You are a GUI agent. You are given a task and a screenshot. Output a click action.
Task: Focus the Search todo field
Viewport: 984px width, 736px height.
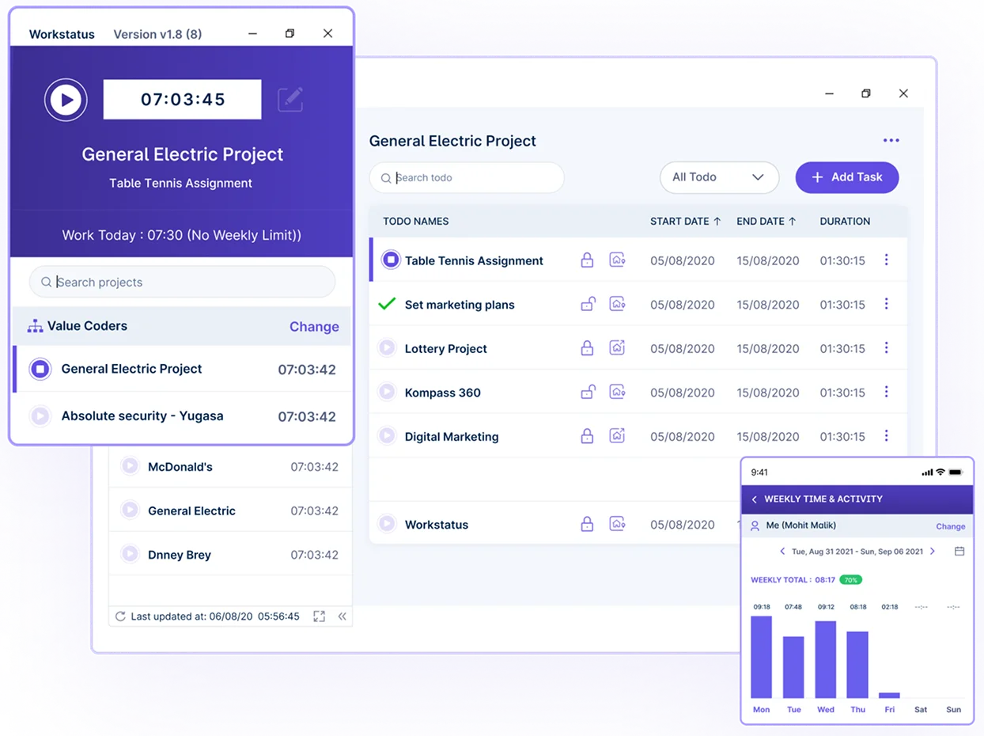coord(467,178)
